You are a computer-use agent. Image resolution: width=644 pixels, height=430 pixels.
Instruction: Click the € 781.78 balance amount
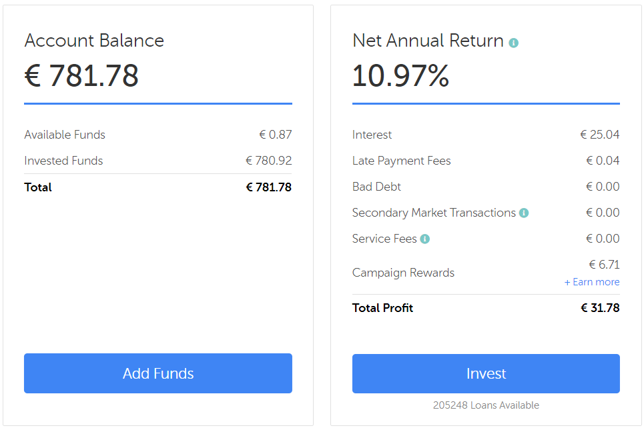click(x=81, y=76)
